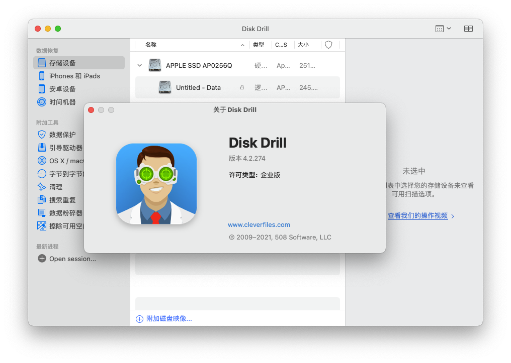This screenshot has height=363, width=511.
Task: Open www.cleverfiles.com link
Action: [259, 225]
